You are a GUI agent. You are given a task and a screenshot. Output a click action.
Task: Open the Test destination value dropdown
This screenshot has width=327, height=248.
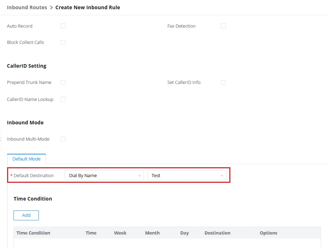coord(187,176)
